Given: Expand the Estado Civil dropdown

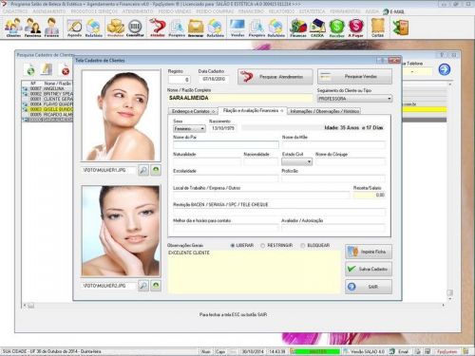Looking at the screenshot, I should [x=309, y=161].
